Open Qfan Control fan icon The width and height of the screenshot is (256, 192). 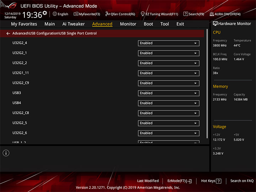[x=107, y=14]
